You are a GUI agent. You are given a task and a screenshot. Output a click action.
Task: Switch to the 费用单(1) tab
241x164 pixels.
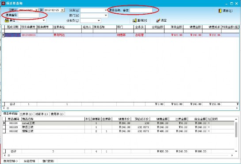click(x=57, y=114)
